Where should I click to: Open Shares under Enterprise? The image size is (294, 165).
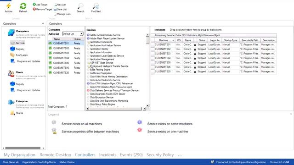tap(17, 113)
